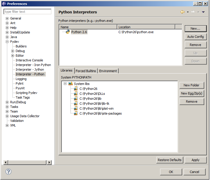
Task: Select the Scripting Pydev tree item
Action: [26, 93]
